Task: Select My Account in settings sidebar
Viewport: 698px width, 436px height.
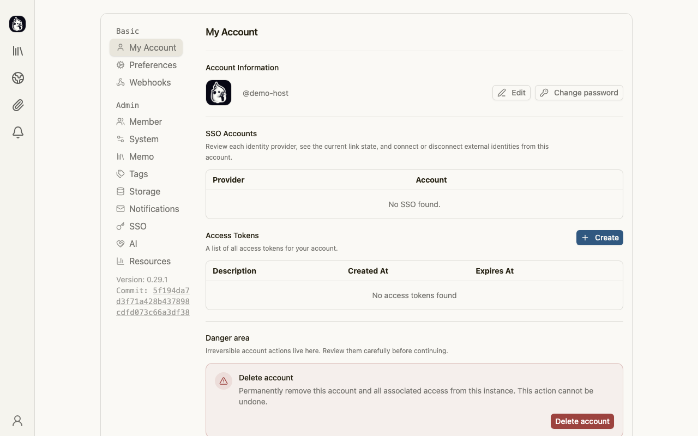Action: click(x=146, y=47)
